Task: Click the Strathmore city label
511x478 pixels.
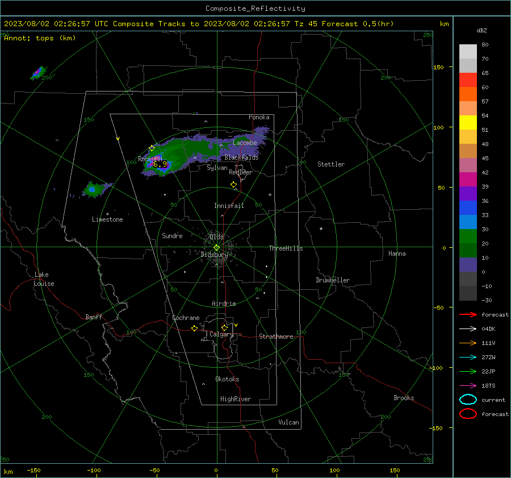Action: click(276, 336)
